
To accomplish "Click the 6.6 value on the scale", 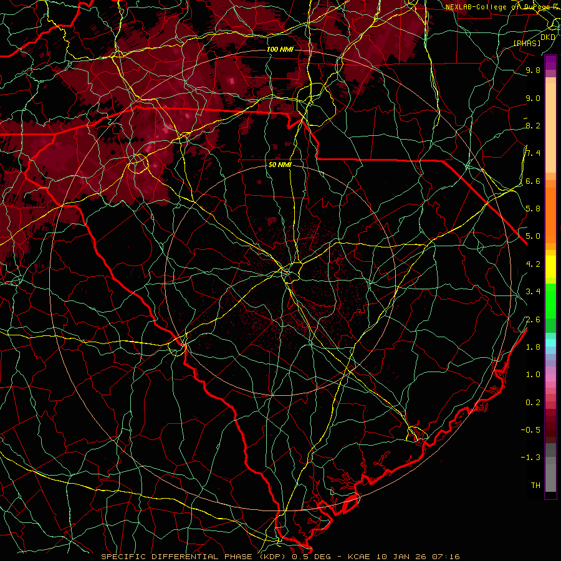I will 533,181.
